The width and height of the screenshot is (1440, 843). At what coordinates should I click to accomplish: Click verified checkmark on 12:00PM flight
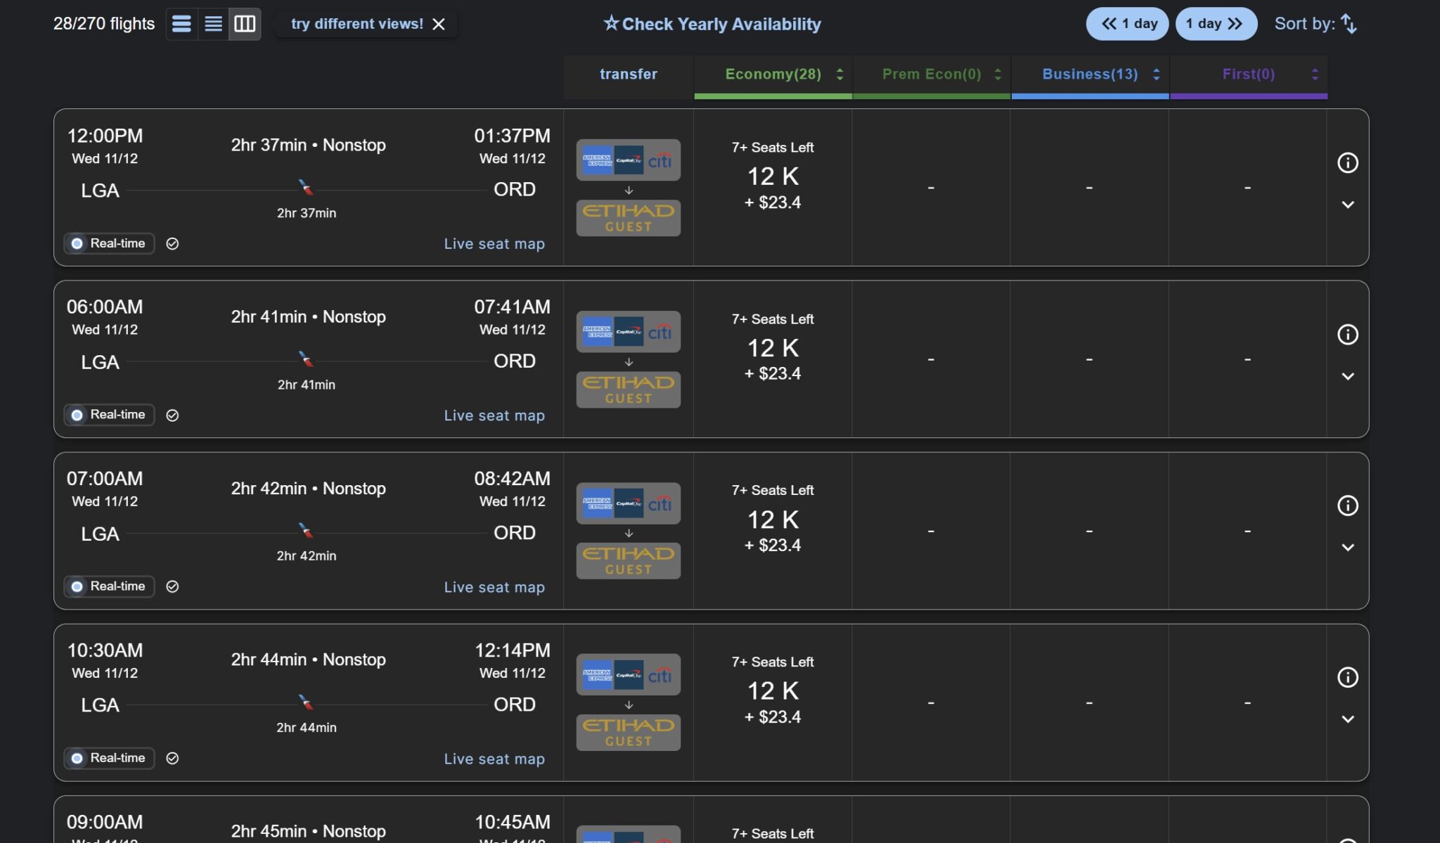click(172, 244)
